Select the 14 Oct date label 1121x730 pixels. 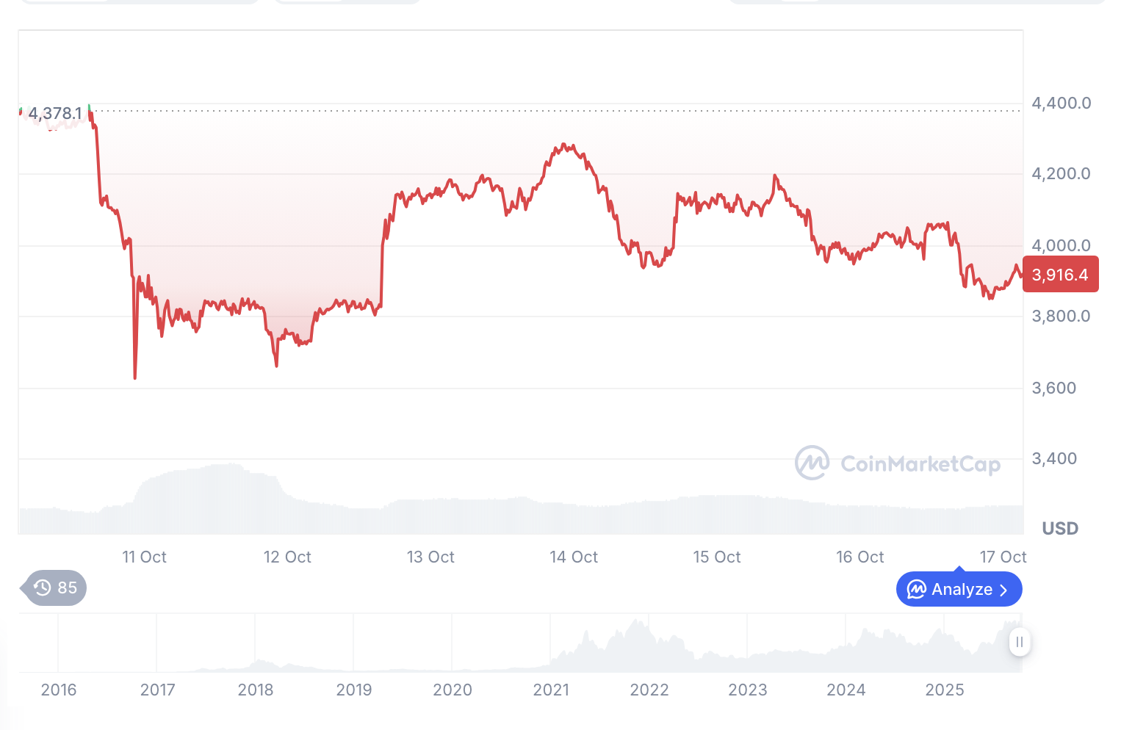click(574, 557)
